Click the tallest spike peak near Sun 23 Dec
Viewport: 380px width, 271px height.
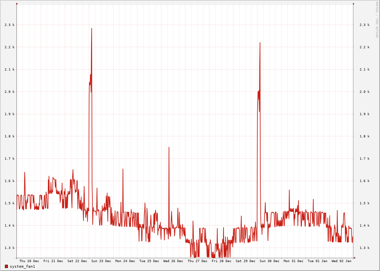click(x=92, y=29)
